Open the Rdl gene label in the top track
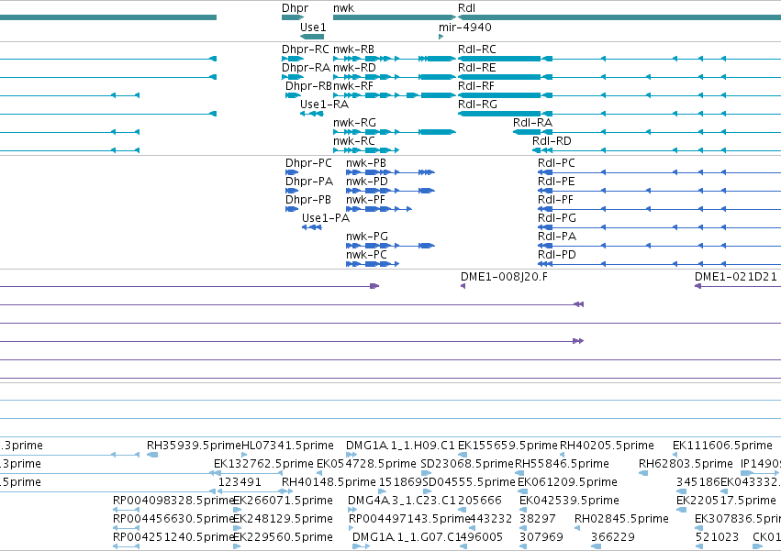The image size is (781, 551). coord(466,8)
